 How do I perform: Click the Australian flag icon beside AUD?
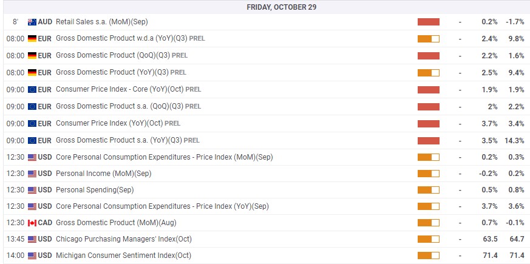pos(32,22)
